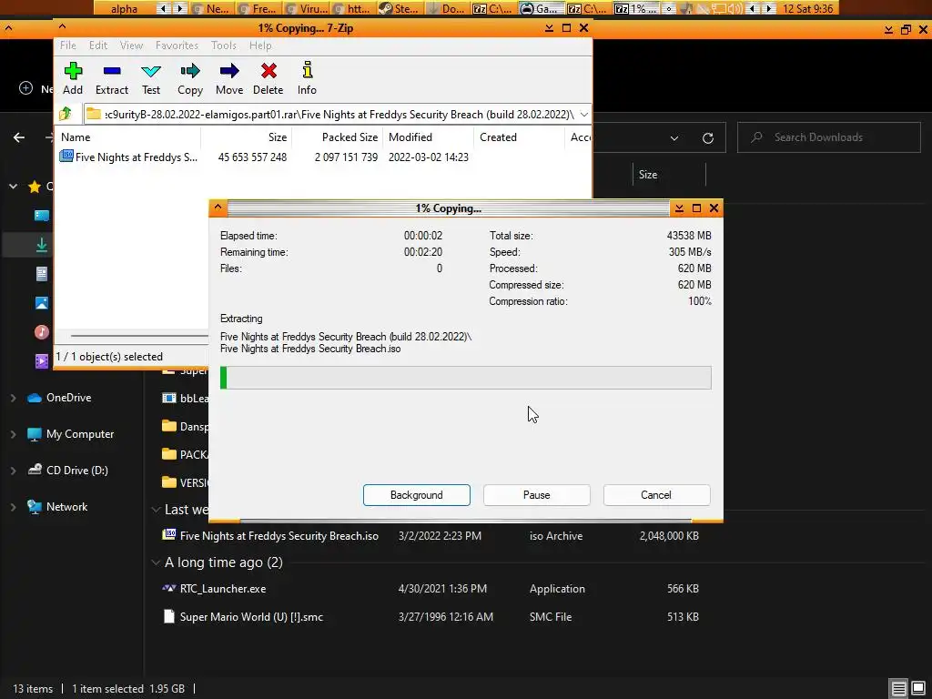The height and width of the screenshot is (699, 932).
Task: Open the Music quick access sidebar icon
Action: (42, 331)
